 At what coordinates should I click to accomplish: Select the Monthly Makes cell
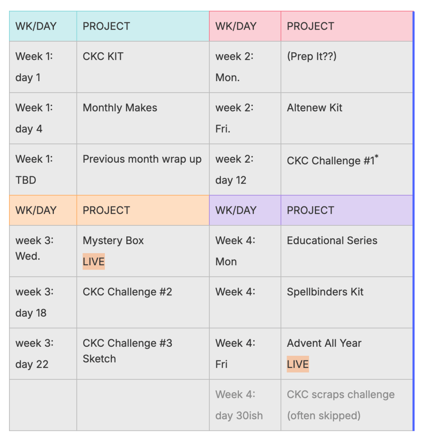tap(120, 108)
